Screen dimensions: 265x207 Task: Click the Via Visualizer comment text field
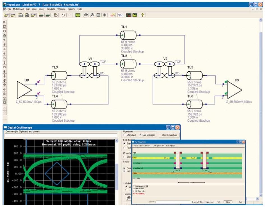173,202
